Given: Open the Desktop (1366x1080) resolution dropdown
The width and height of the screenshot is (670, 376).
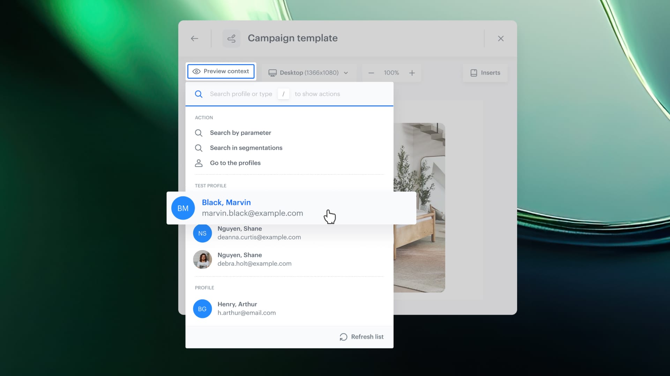Looking at the screenshot, I should (x=309, y=73).
